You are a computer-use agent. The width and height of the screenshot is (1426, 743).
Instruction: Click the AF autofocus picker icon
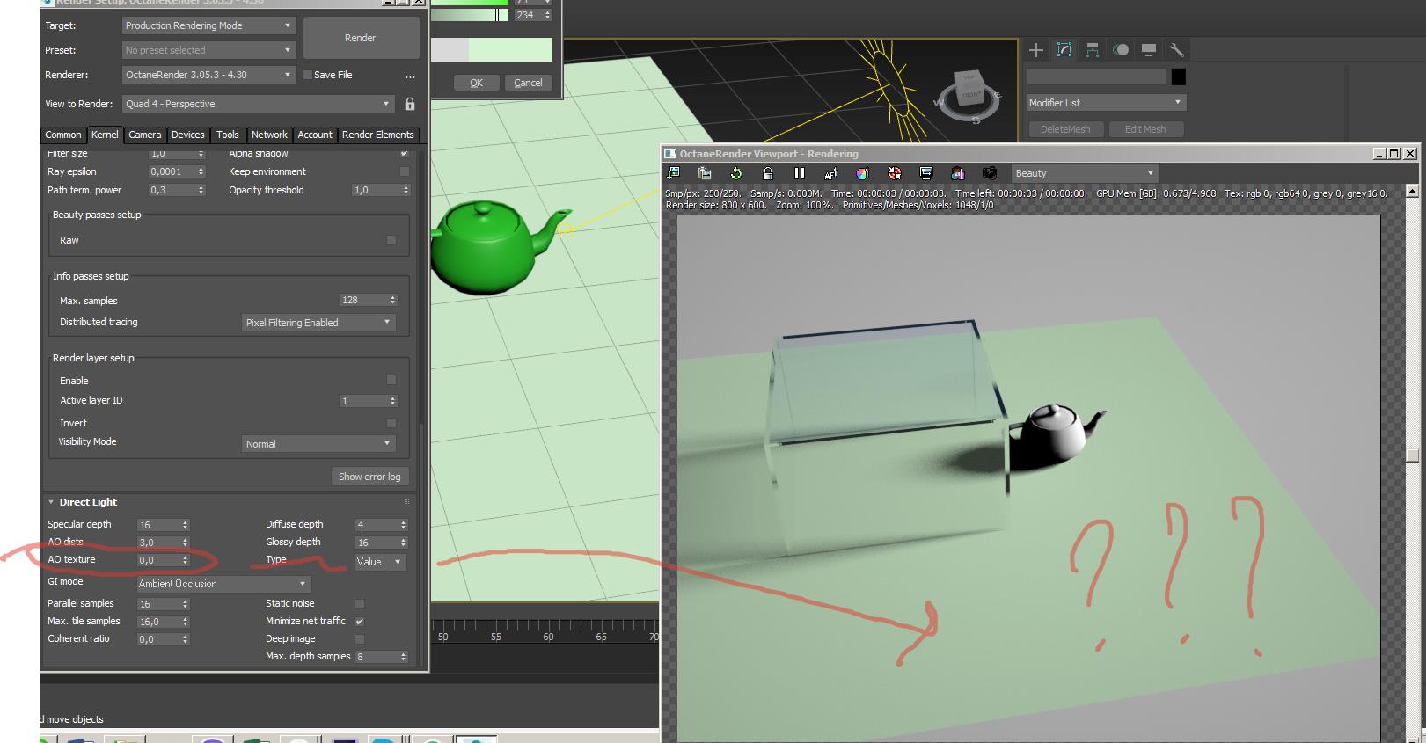(830, 173)
